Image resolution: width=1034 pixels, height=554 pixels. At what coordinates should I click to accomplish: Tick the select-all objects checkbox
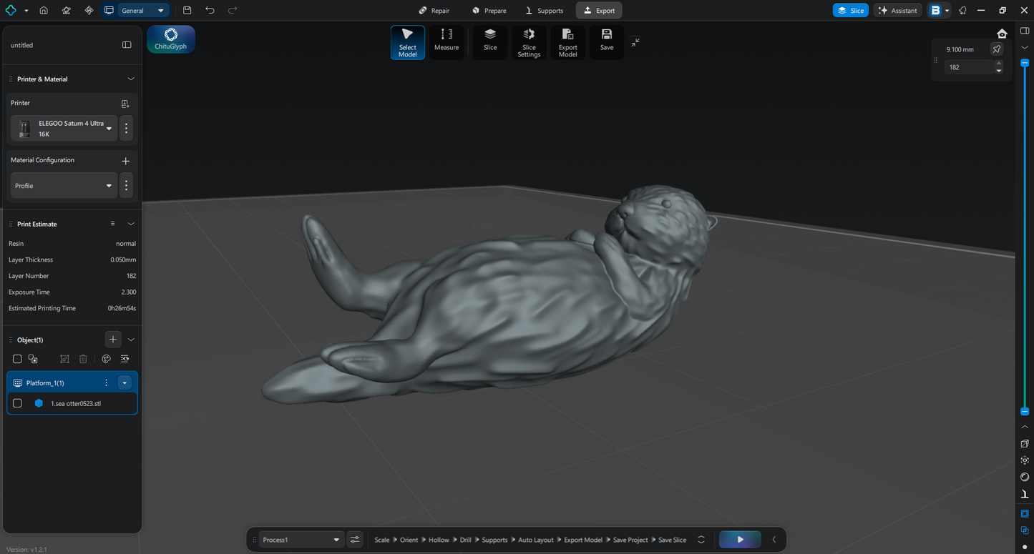click(x=18, y=359)
